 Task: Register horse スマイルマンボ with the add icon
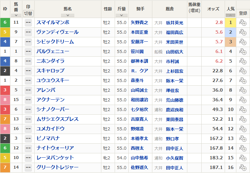tap(243, 23)
